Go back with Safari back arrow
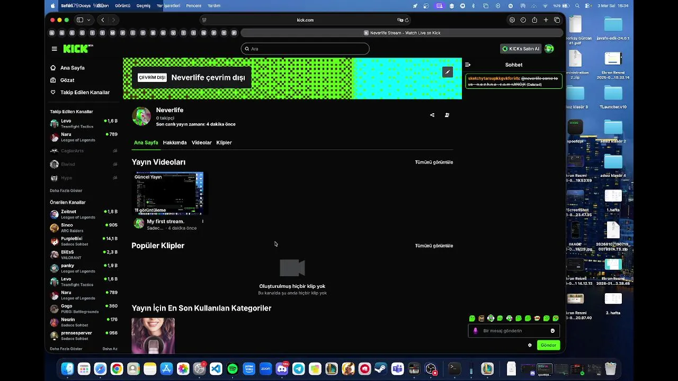This screenshot has width=678, height=381. [103, 20]
